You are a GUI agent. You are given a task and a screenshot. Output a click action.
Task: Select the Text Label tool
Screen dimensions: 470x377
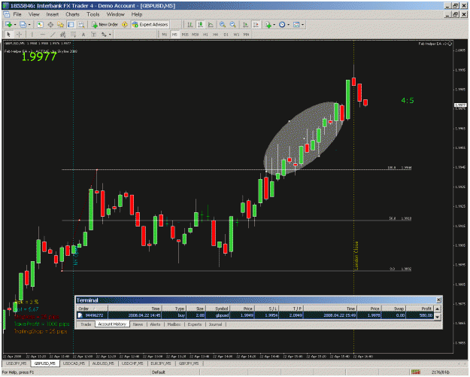tap(93, 35)
